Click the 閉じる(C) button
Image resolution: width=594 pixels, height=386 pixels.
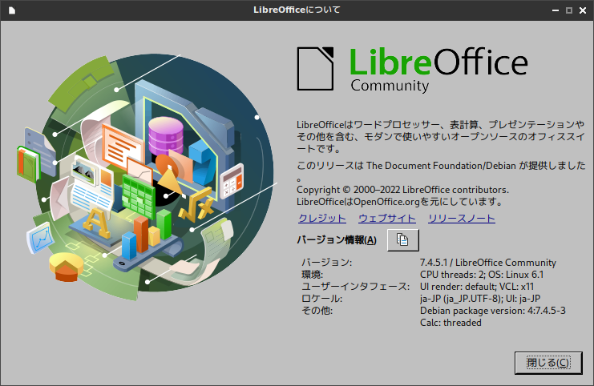click(548, 363)
